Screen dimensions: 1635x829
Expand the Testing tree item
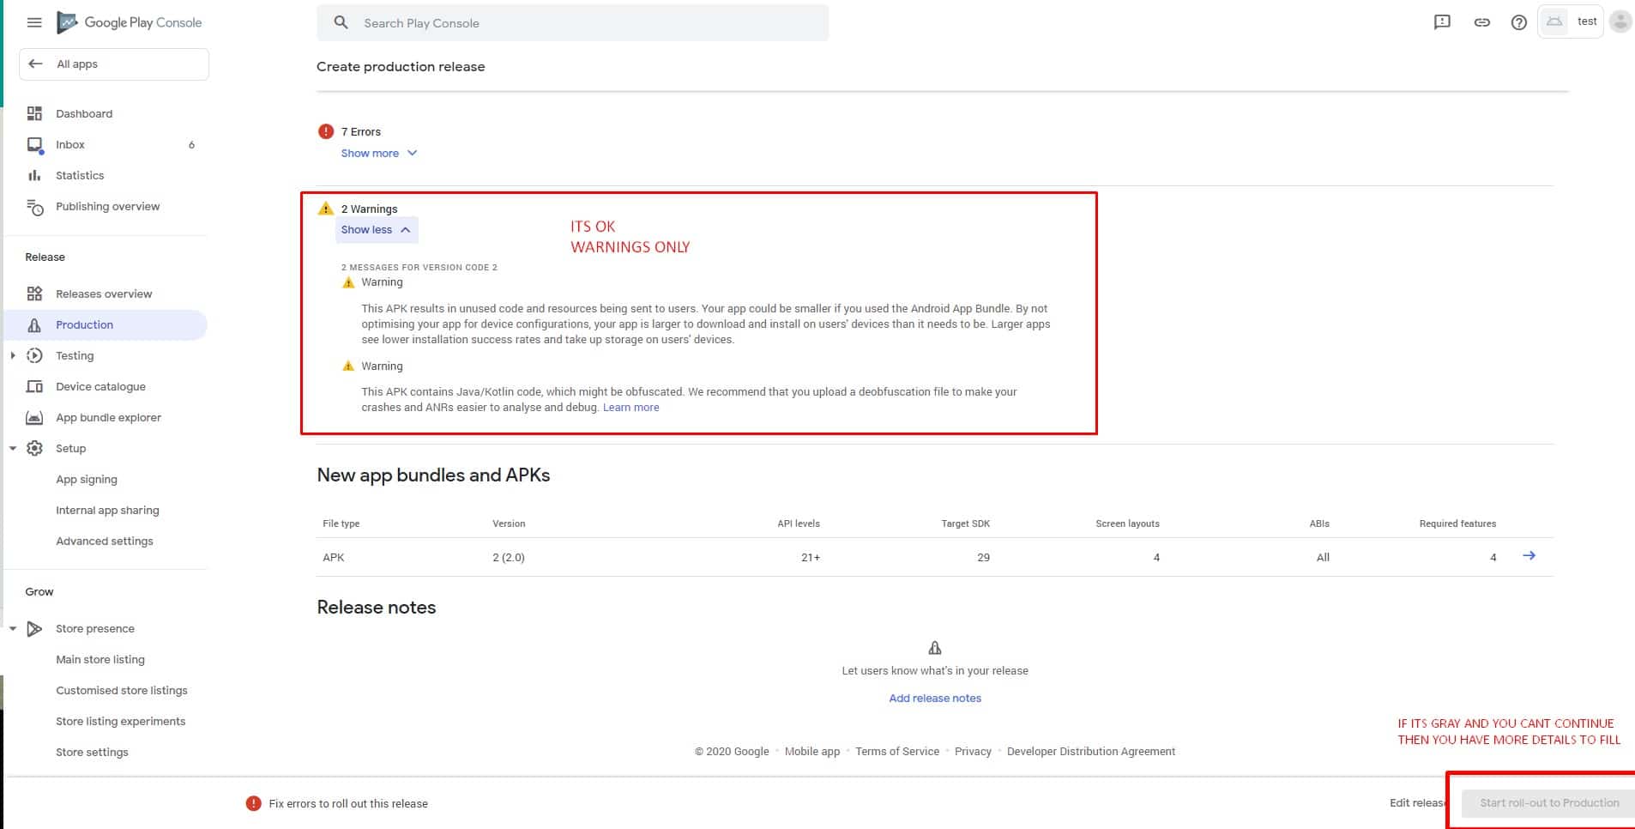point(13,355)
